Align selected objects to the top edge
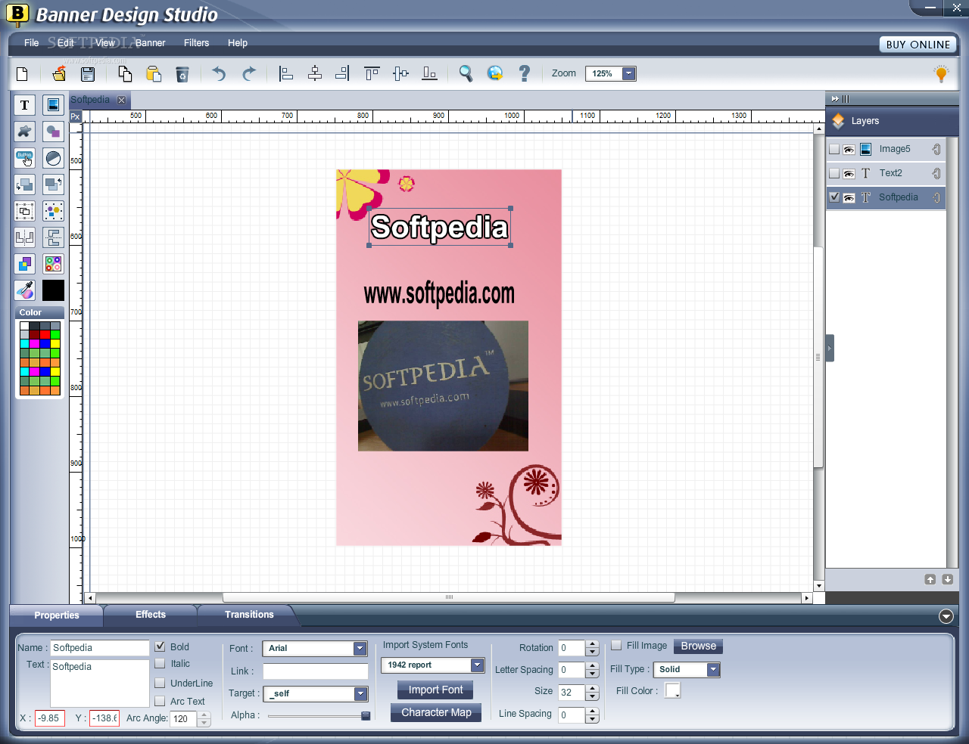The width and height of the screenshot is (969, 744). pyautogui.click(x=372, y=73)
